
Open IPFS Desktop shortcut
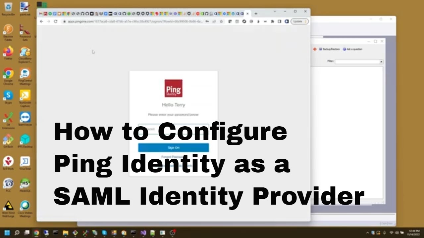click(x=25, y=141)
